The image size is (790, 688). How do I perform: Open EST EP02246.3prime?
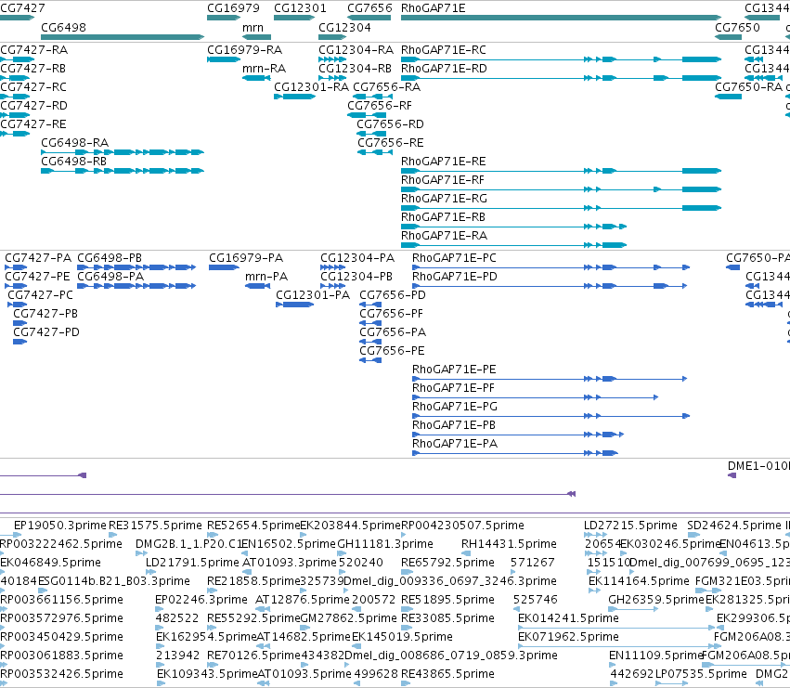tap(201, 600)
